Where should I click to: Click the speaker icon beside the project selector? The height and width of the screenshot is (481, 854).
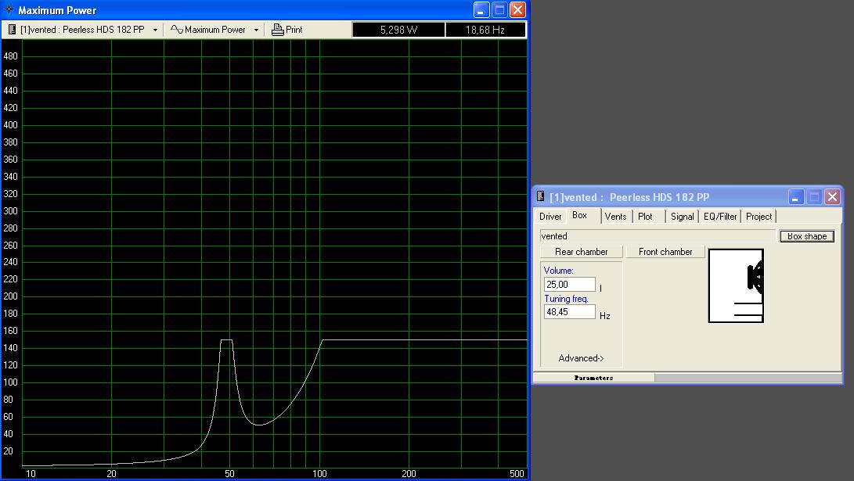point(13,30)
